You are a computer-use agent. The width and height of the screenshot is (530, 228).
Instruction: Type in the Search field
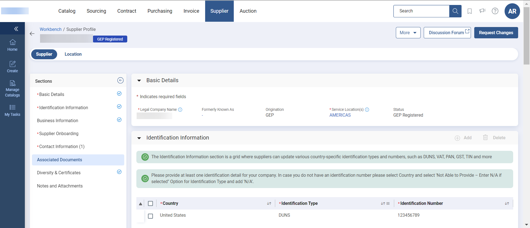(x=421, y=11)
